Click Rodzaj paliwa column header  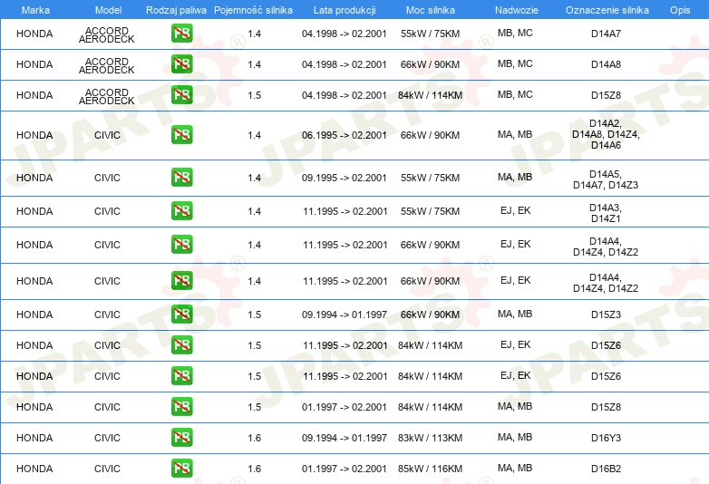(176, 10)
